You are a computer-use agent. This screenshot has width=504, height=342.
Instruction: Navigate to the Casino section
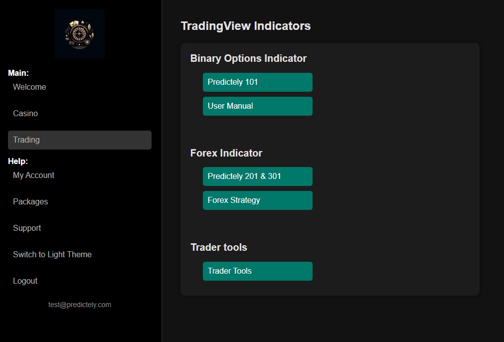25,113
